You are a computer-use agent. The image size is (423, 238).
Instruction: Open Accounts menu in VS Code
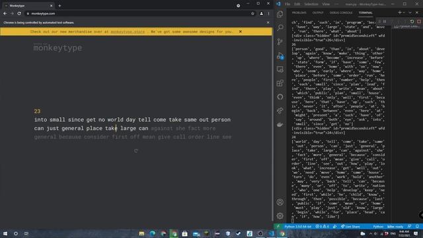pos(280,202)
